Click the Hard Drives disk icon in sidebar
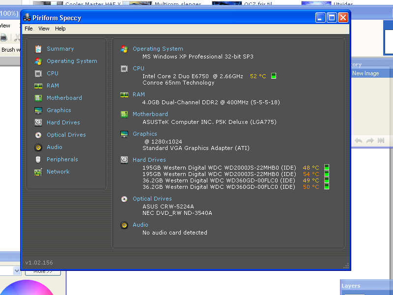Image resolution: width=393 pixels, height=295 pixels. click(x=38, y=122)
